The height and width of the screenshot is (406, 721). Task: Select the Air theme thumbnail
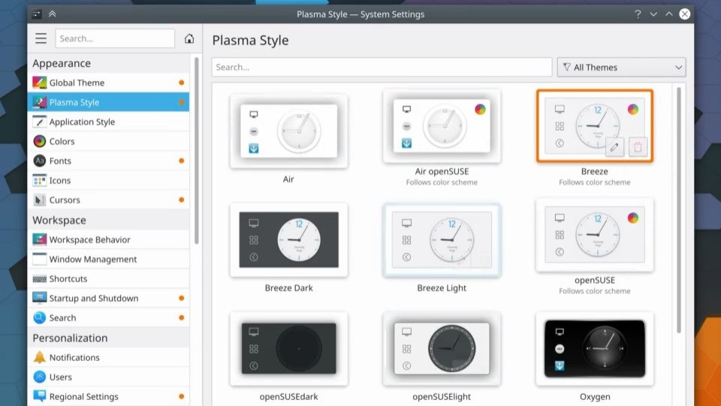pyautogui.click(x=288, y=131)
